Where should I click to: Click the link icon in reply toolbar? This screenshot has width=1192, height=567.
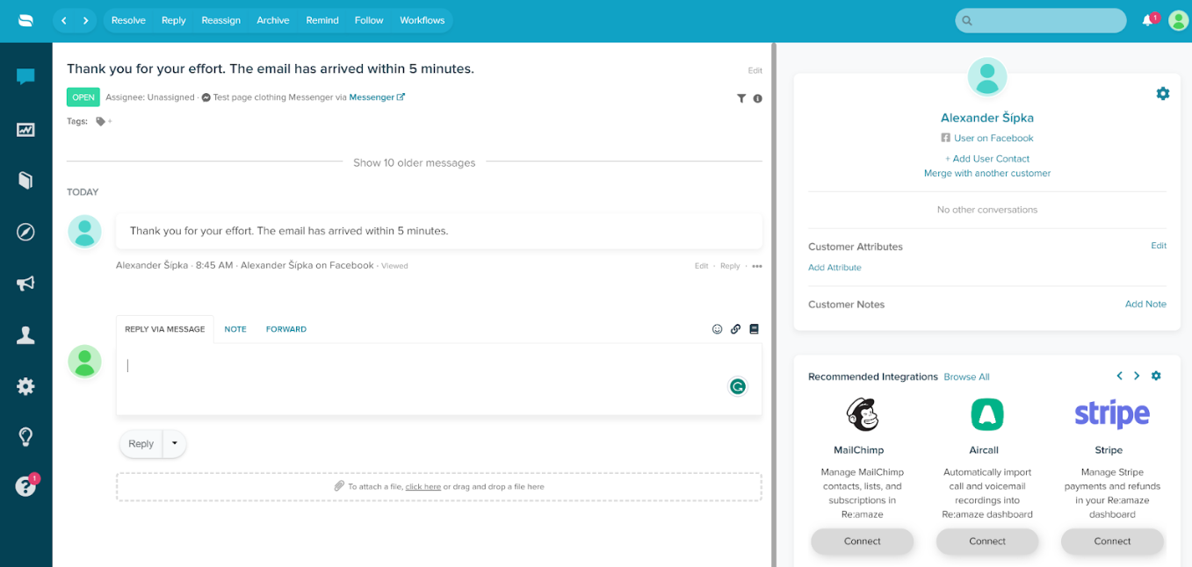pos(735,329)
